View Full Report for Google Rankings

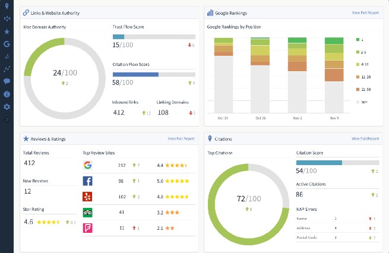[x=365, y=12]
